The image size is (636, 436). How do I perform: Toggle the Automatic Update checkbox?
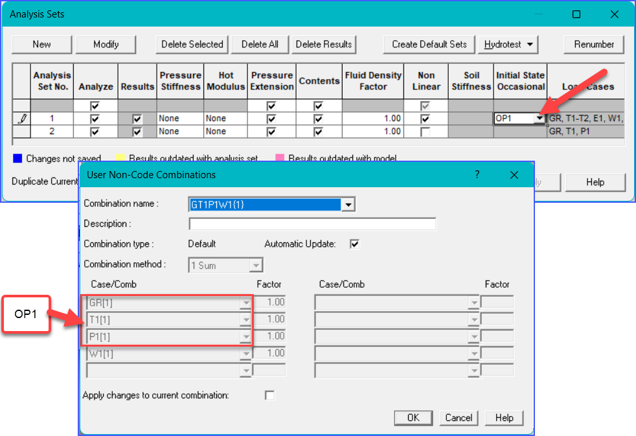[354, 244]
